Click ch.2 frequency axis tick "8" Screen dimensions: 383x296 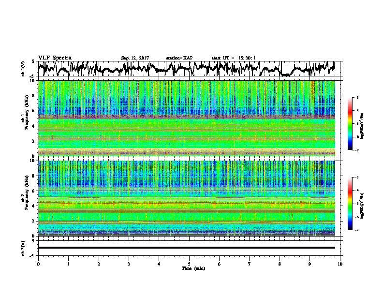point(34,176)
